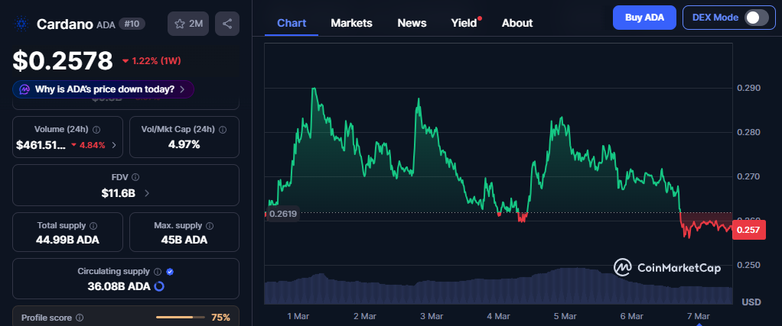Open the share icon button
Image resolution: width=782 pixels, height=326 pixels.
[x=227, y=24]
